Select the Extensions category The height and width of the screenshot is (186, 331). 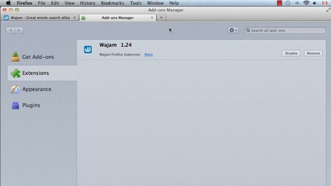click(x=42, y=73)
